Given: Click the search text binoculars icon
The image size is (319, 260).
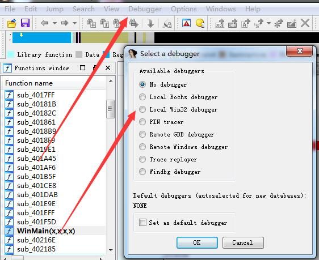Looking at the screenshot, I should click(104, 23).
